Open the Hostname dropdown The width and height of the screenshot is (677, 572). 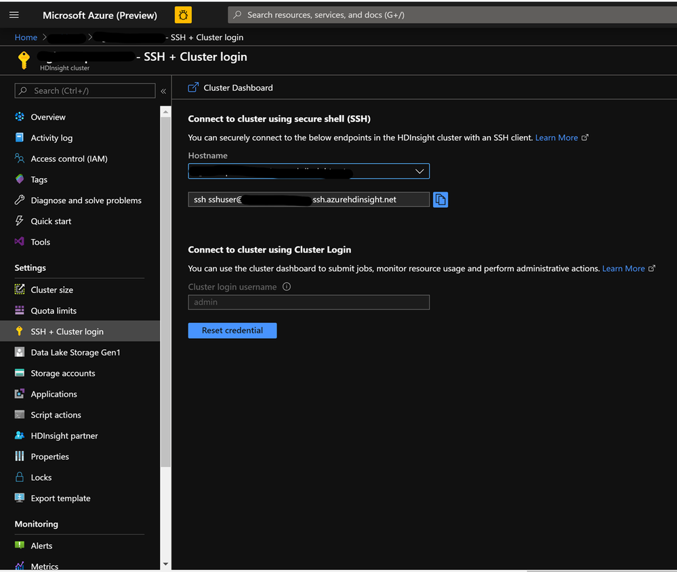[309, 171]
